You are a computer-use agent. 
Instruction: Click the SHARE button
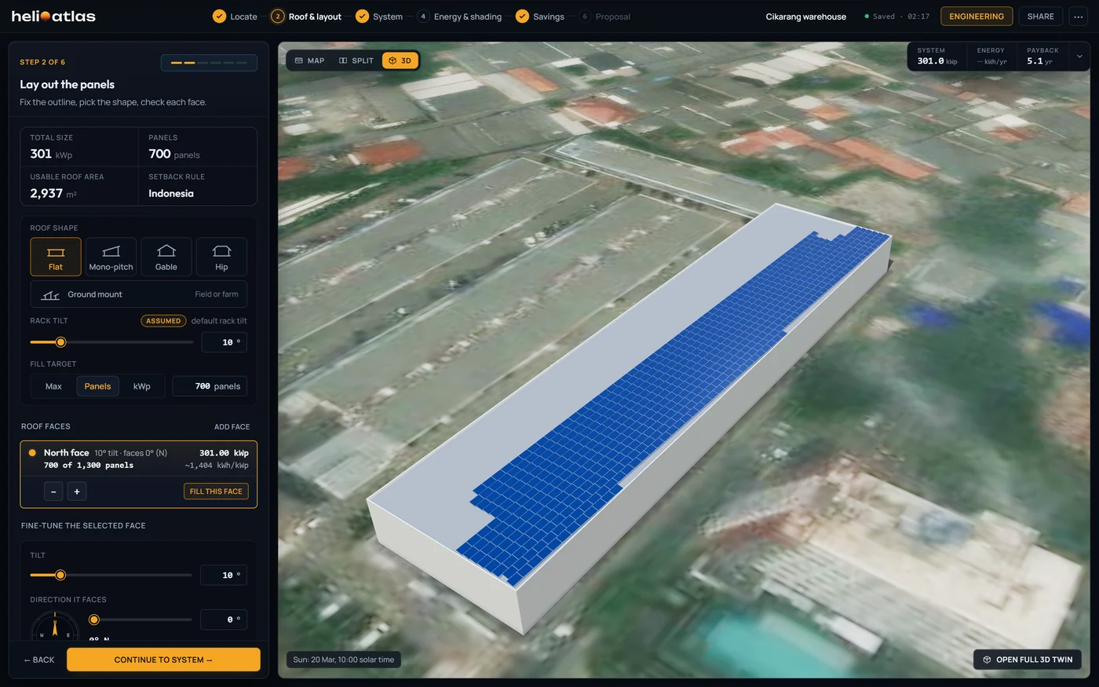[1041, 16]
